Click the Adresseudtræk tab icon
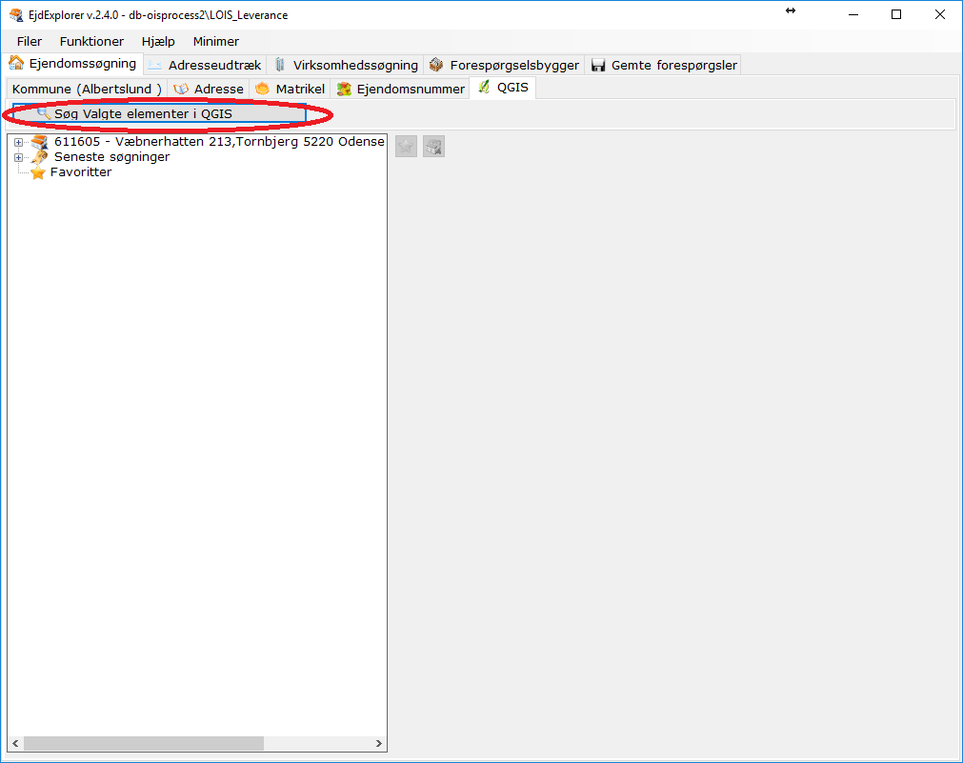 coord(155,64)
